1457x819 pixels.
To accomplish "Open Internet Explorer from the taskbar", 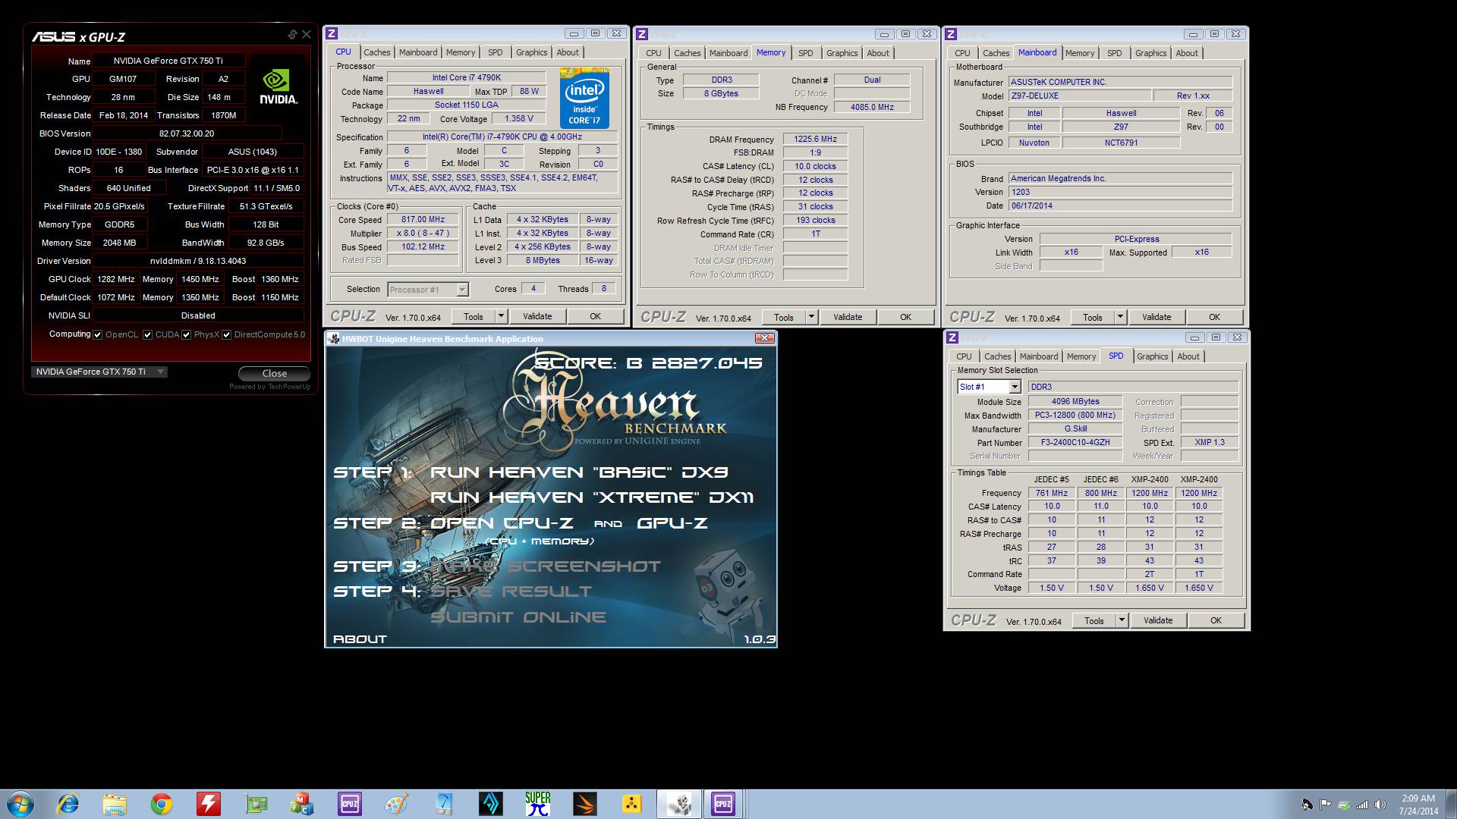I will click(x=68, y=803).
